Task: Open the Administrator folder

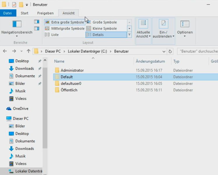Action: 72,70
